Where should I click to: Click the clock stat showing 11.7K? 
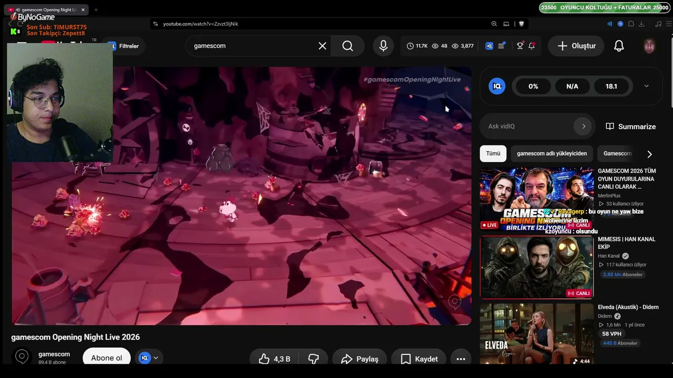coord(417,46)
